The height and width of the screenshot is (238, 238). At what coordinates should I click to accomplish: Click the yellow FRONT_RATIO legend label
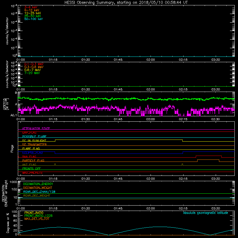(34, 213)
